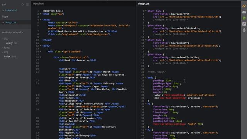Fold the h1 rule at line 33

click(146, 104)
